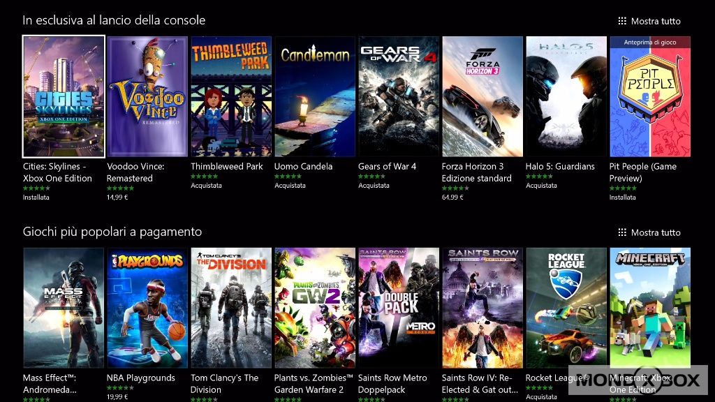The width and height of the screenshot is (715, 402).
Task: Select the Forza Horizon 3 cover art
Action: pyautogui.click(x=482, y=96)
